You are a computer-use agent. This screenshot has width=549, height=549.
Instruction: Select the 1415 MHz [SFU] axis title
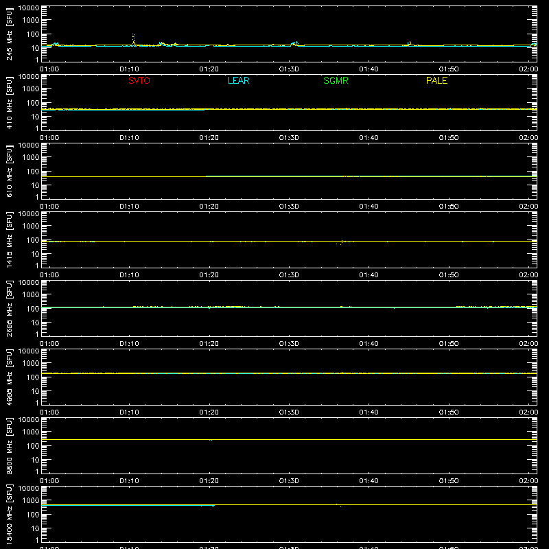pos(10,240)
